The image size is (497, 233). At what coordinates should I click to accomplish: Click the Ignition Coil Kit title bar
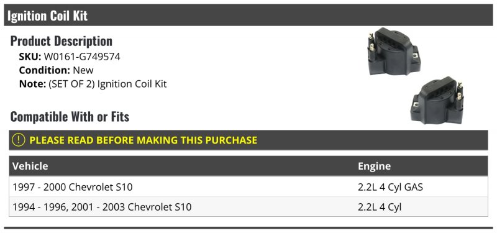(248, 15)
